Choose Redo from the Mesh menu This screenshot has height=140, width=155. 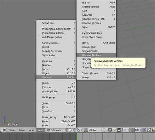click(x=56, y=121)
